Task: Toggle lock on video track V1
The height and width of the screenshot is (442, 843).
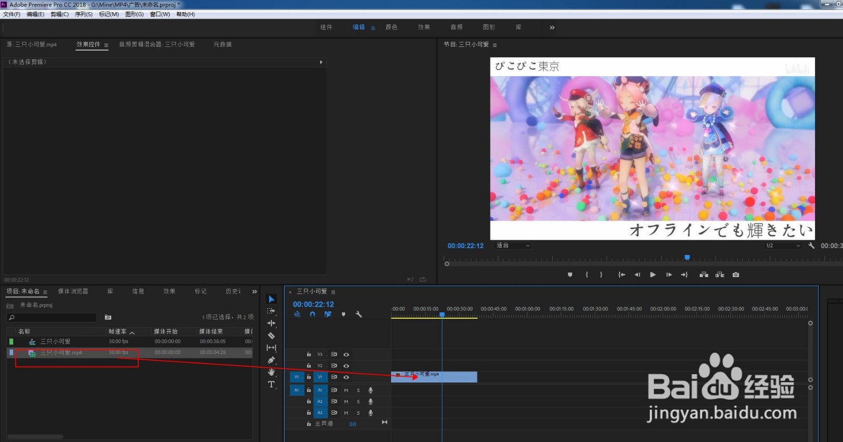Action: click(x=309, y=377)
